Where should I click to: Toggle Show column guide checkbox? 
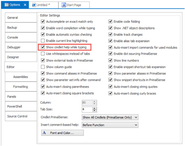[x=43, y=67]
